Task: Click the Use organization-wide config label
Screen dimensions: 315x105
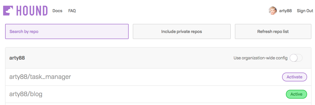Action: pos(260,58)
